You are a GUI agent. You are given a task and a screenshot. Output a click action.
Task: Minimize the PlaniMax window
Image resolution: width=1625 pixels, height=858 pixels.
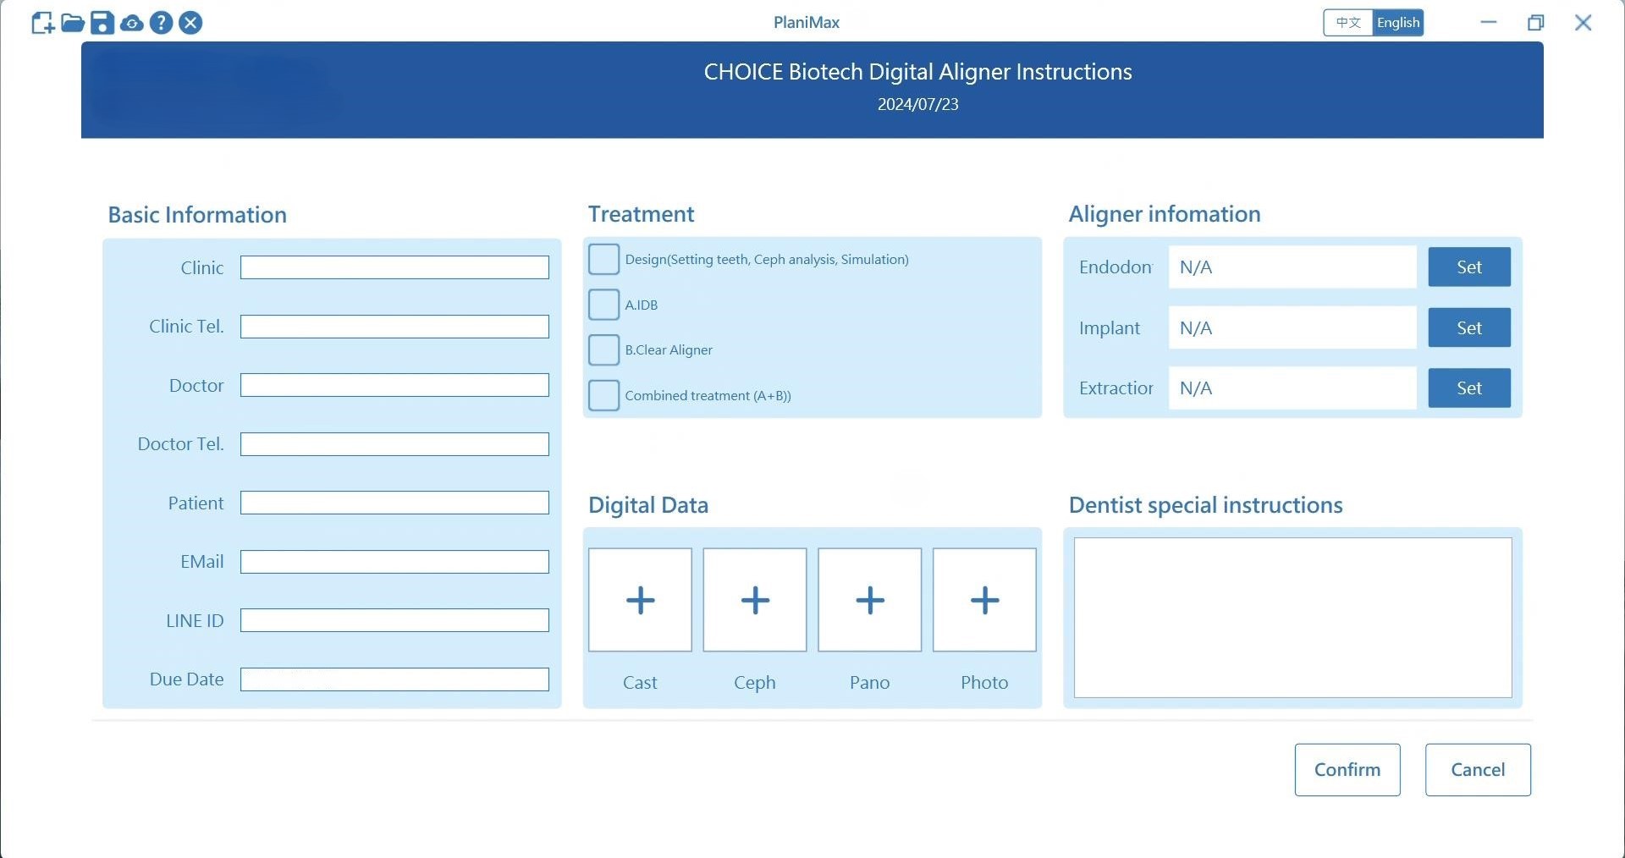(x=1489, y=23)
